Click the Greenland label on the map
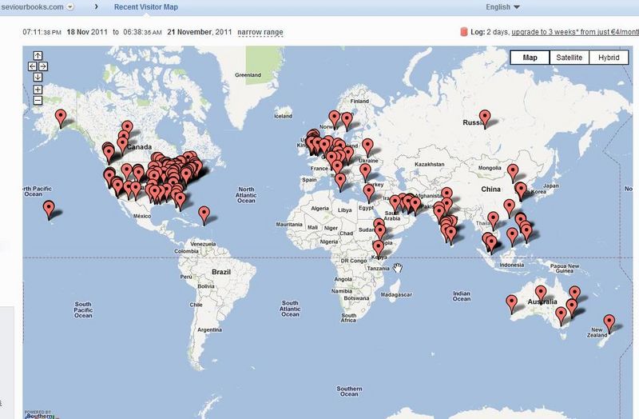The height and width of the screenshot is (419, 639). pos(248,75)
